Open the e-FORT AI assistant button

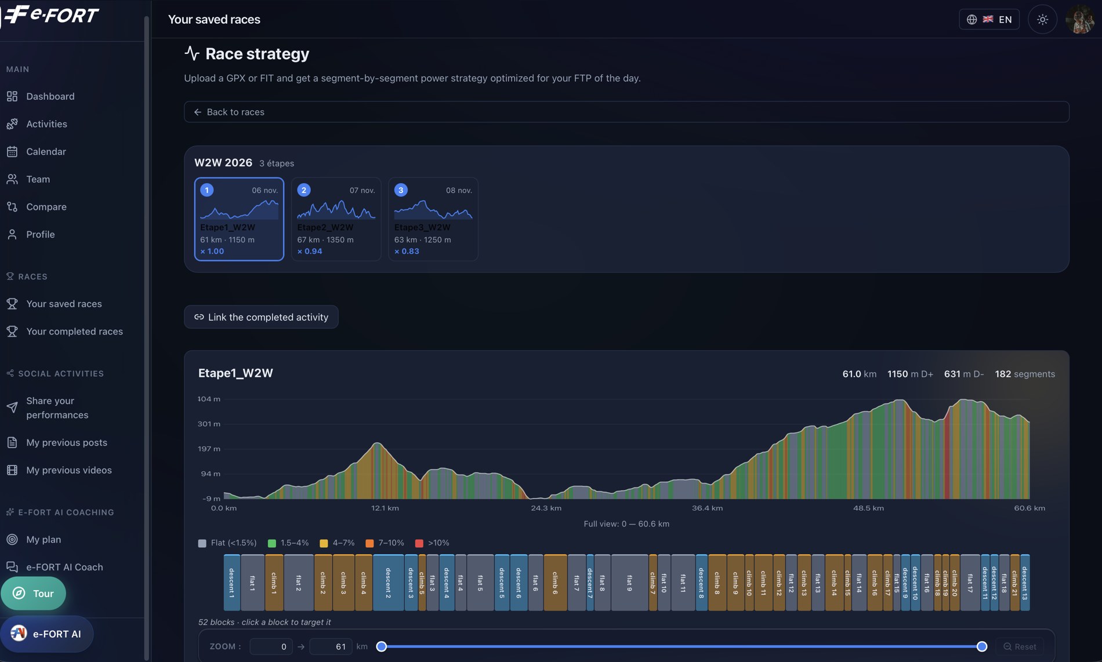click(x=46, y=634)
